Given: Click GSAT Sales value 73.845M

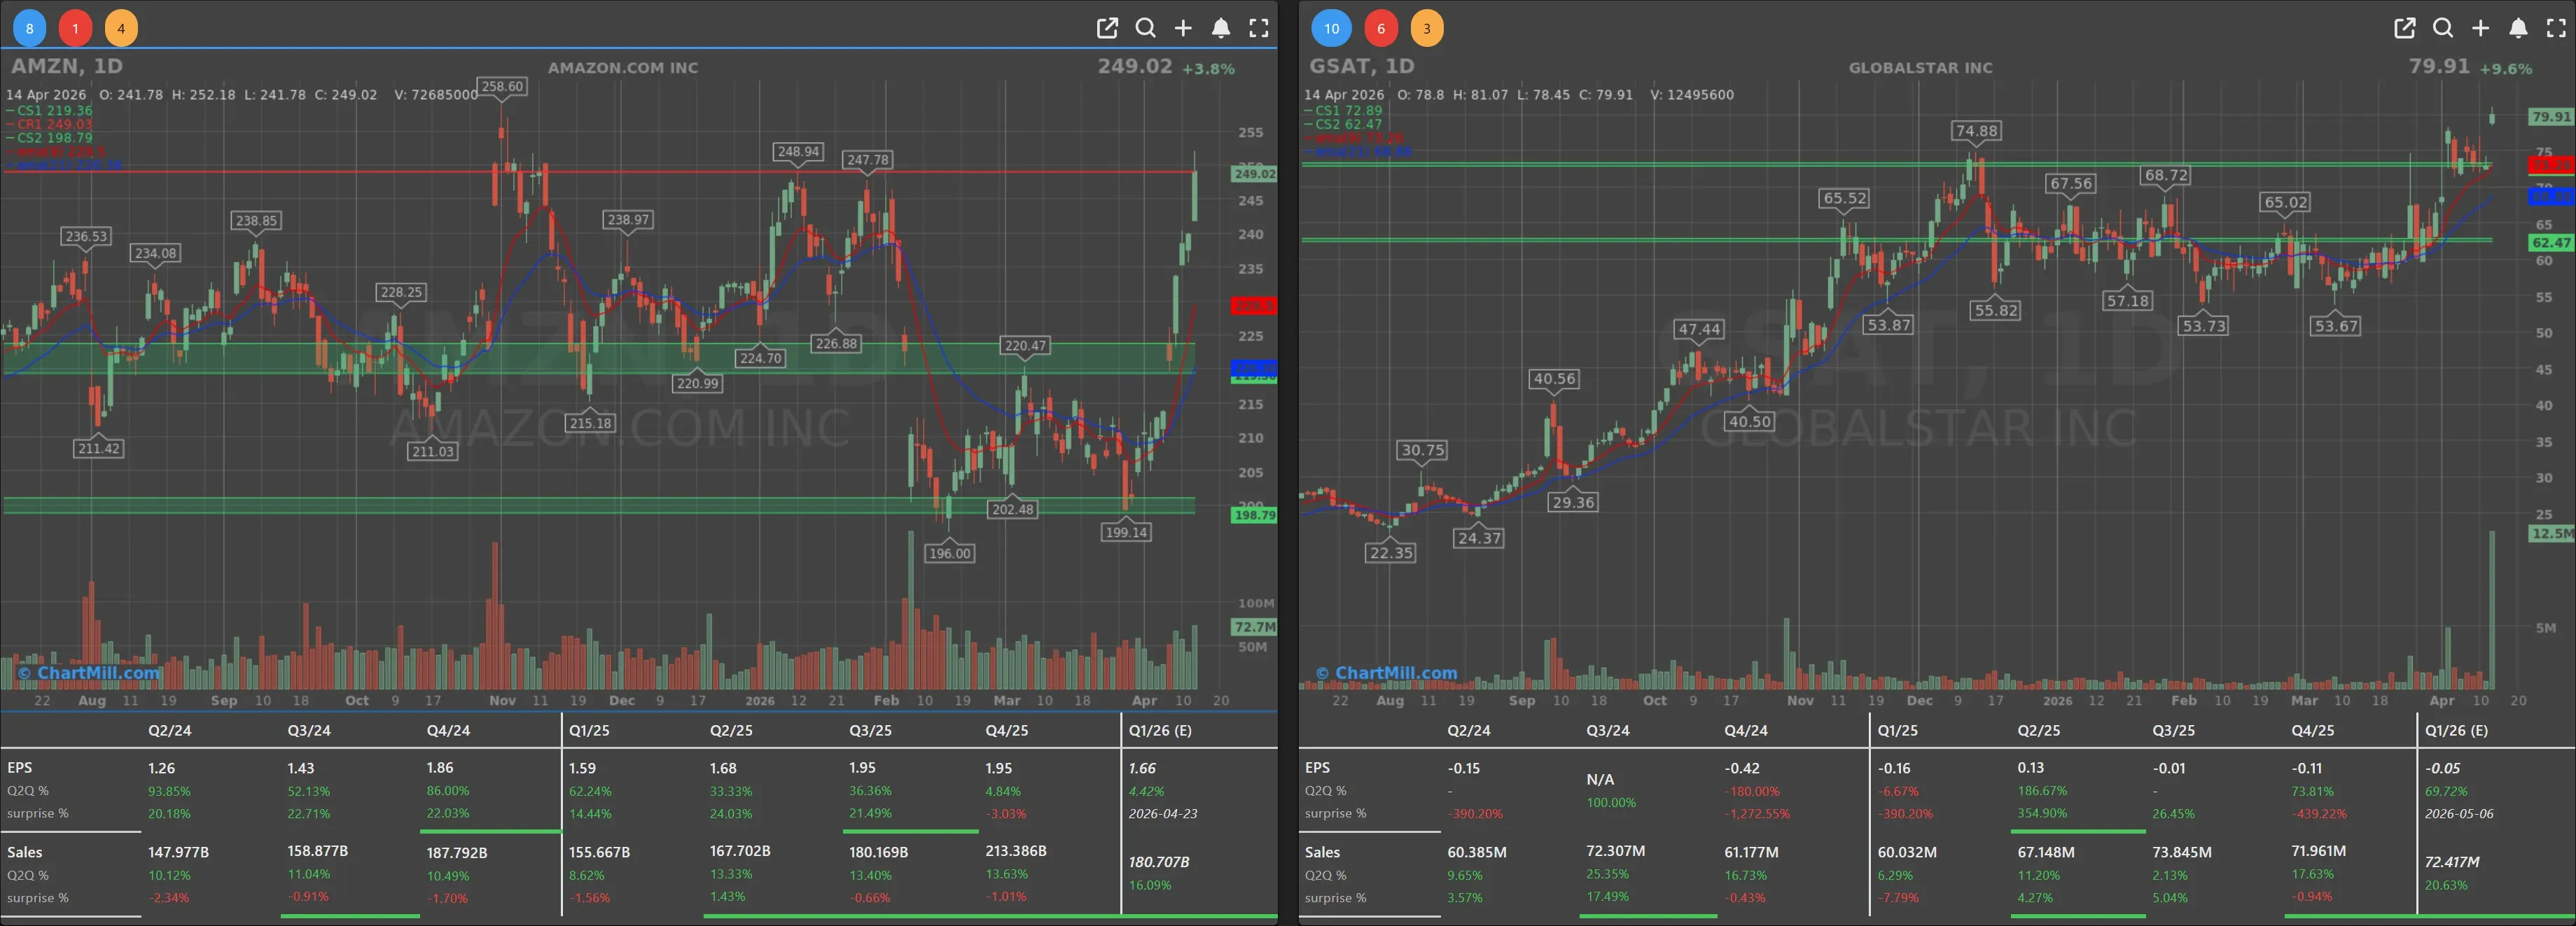Looking at the screenshot, I should 2182,852.
